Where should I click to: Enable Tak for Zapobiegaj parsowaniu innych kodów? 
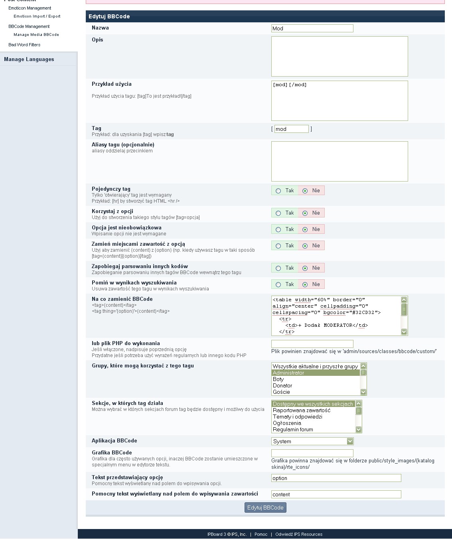[278, 269]
